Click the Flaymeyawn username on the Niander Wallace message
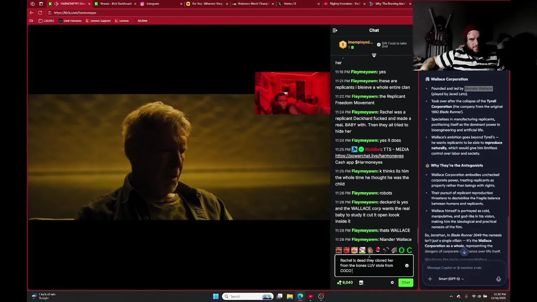This screenshot has width=537, height=302. pos(365,240)
